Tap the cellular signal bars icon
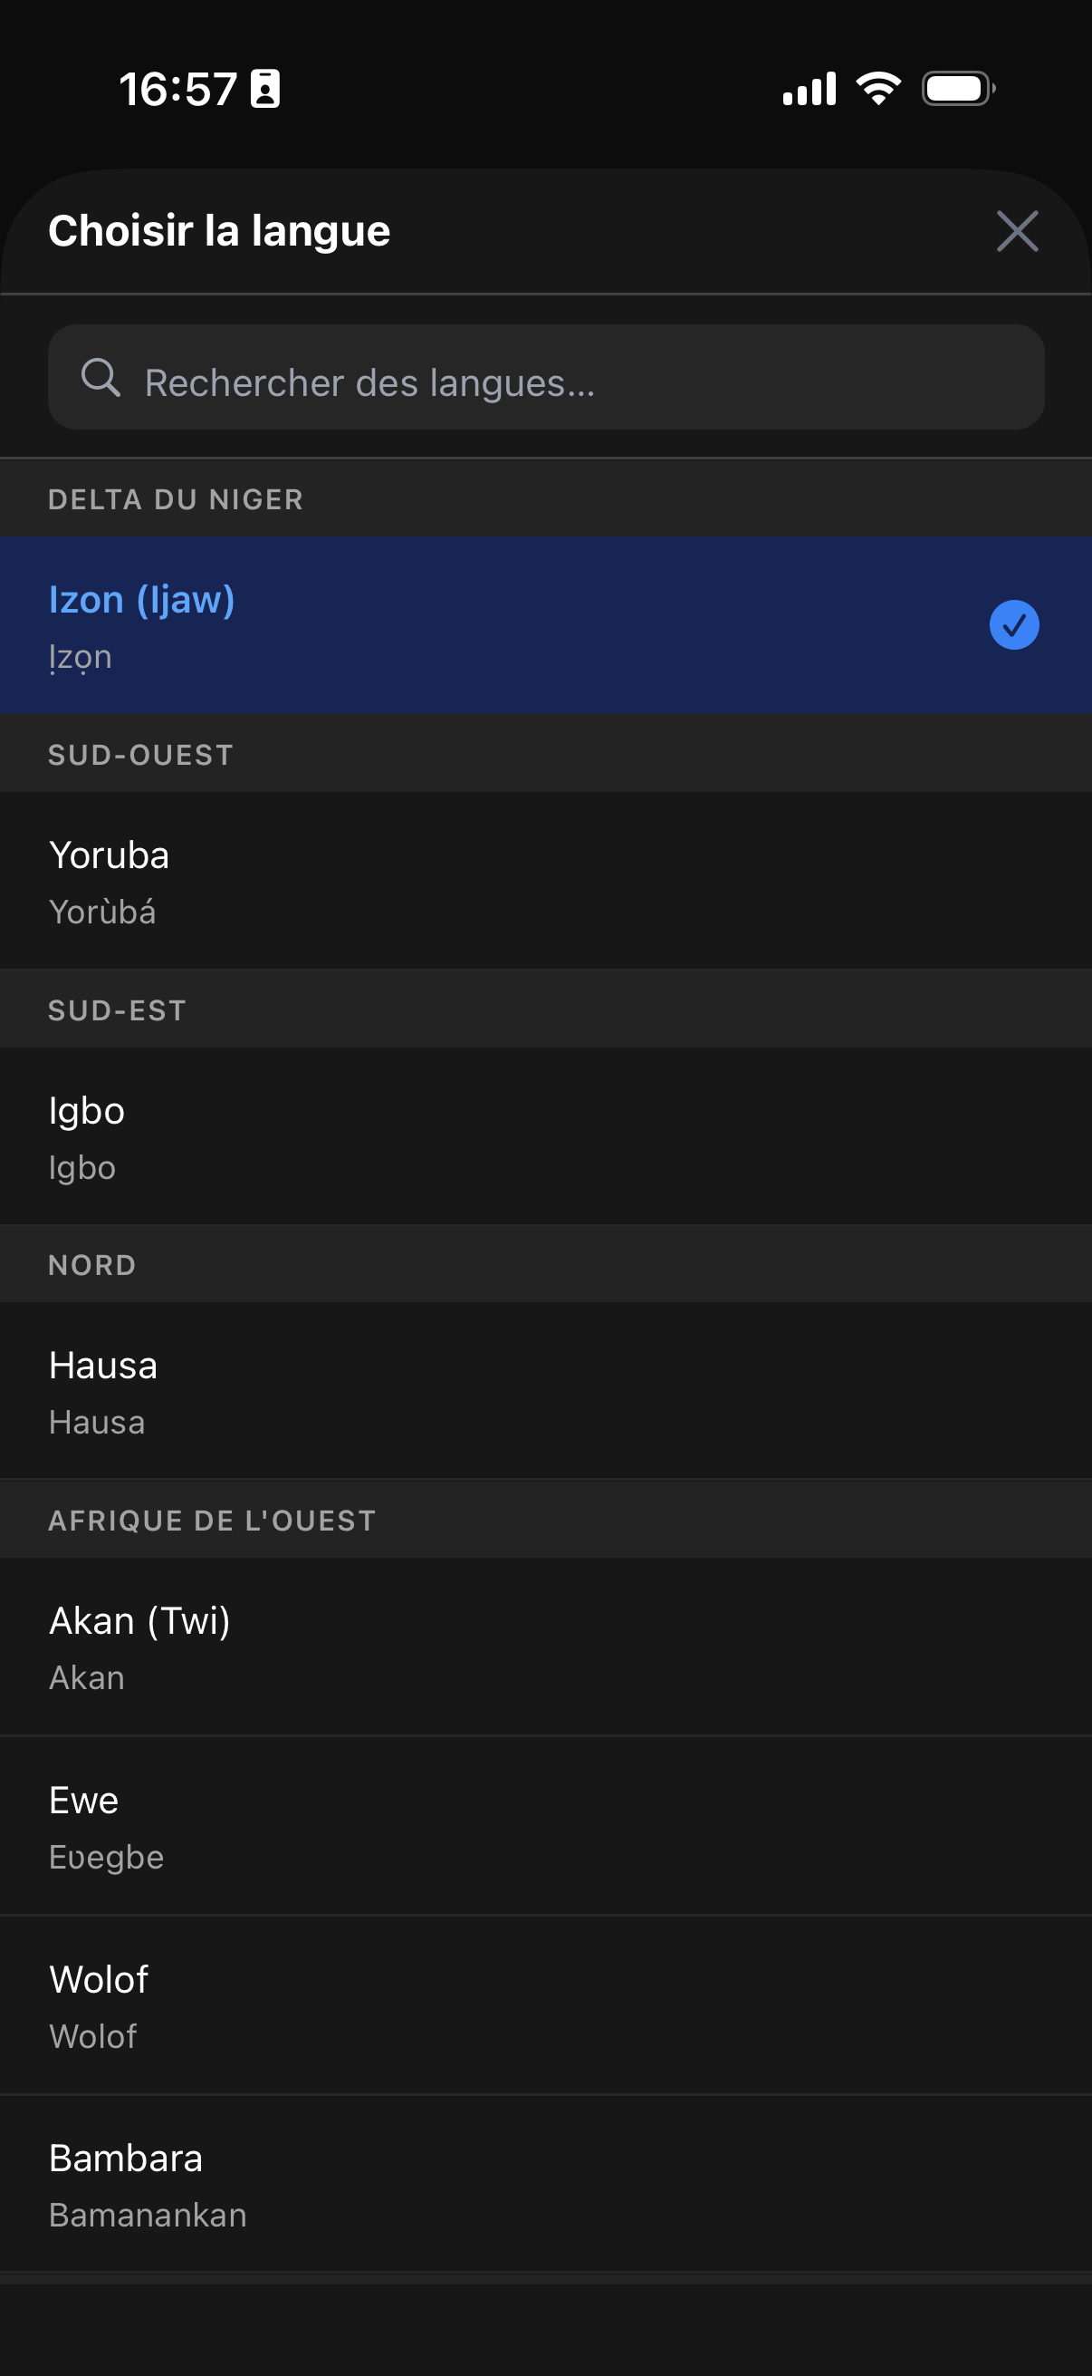This screenshot has width=1092, height=2376. [809, 89]
